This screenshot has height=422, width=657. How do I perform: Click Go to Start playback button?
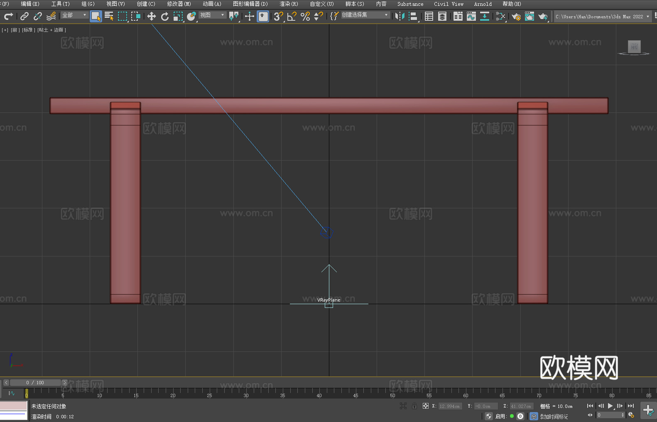(590, 406)
